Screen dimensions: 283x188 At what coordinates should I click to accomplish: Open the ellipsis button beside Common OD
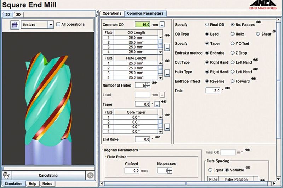pyautogui.click(x=162, y=25)
